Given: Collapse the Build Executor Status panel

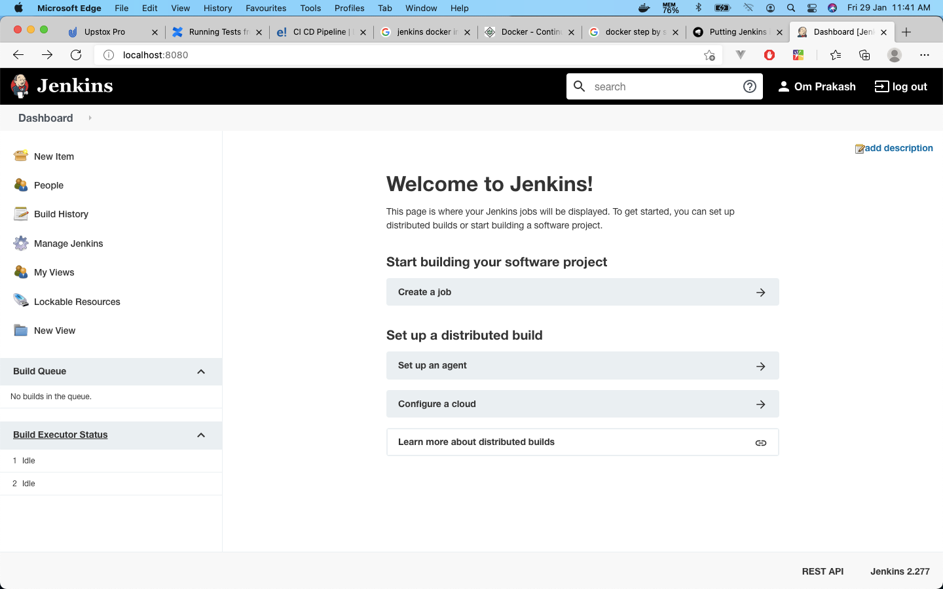Looking at the screenshot, I should [201, 435].
